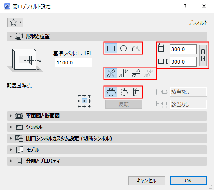Select the vertical cut alignment icon
The height and width of the screenshot is (190, 214).
pyautogui.click(x=123, y=73)
